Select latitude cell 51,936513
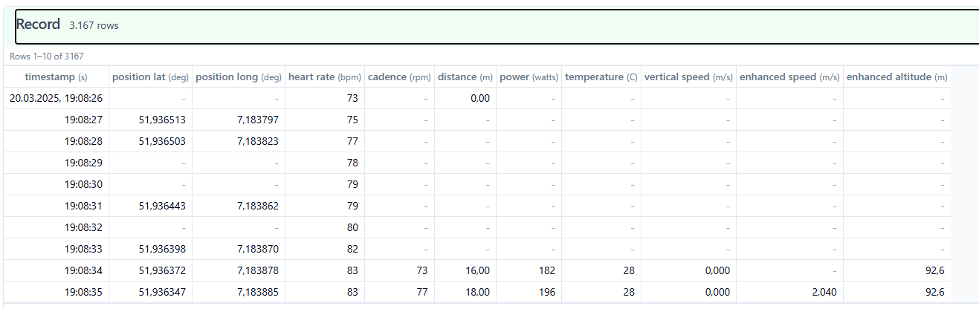Screen dimensions: 979x309 (x=150, y=120)
